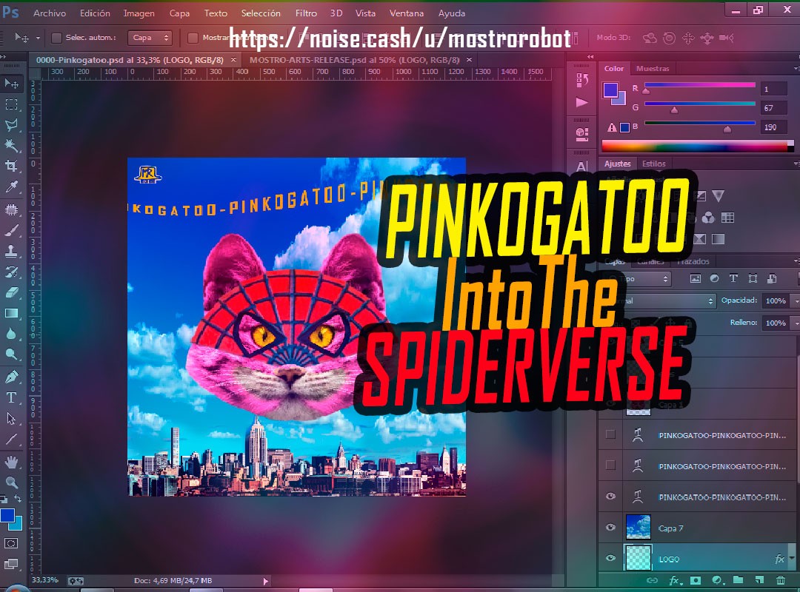Filter layers by smart object type
Screen dimensions: 800x592
(x=772, y=278)
